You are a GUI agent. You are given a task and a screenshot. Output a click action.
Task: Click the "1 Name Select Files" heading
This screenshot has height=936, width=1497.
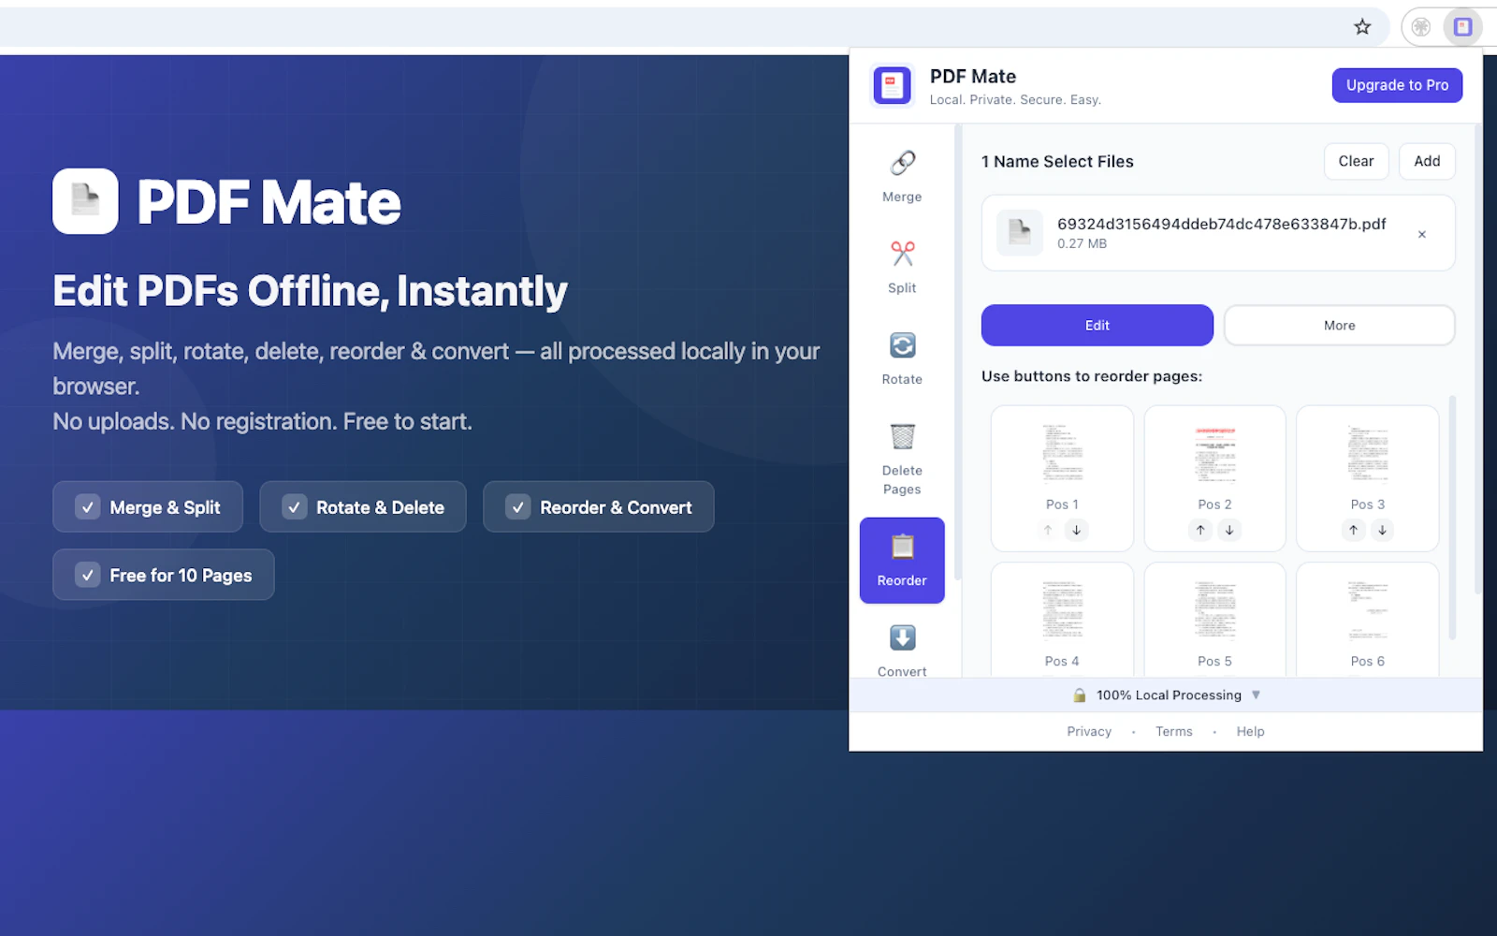[1057, 162]
